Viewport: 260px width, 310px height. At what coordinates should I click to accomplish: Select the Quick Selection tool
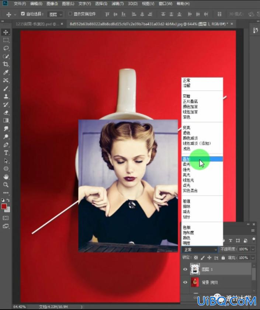pyautogui.click(x=6, y=56)
